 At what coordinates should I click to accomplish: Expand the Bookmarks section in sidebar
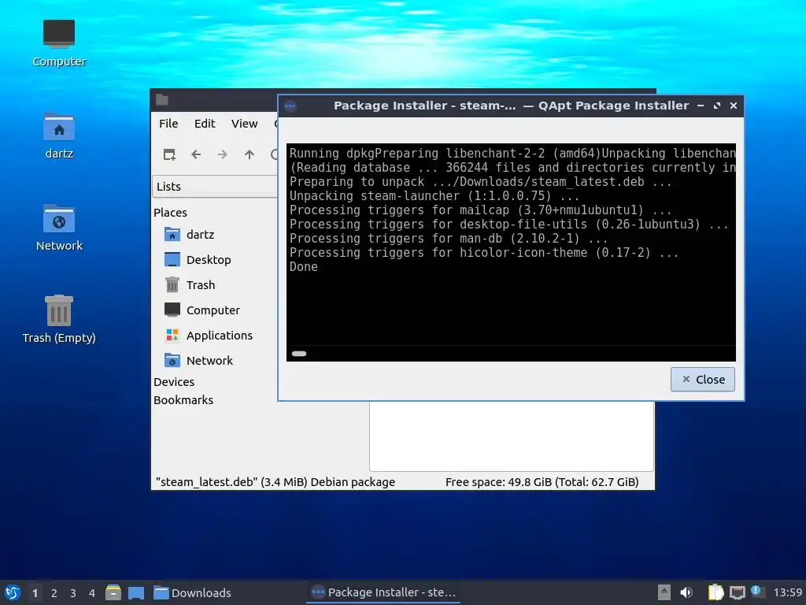click(183, 399)
